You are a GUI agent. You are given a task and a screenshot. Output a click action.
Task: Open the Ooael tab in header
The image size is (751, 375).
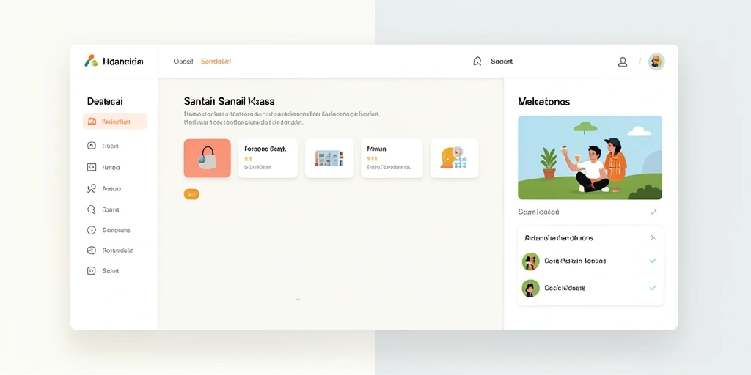coord(183,62)
